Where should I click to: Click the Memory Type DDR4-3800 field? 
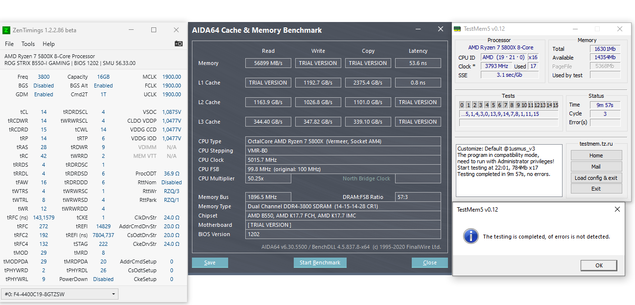[x=343, y=206]
